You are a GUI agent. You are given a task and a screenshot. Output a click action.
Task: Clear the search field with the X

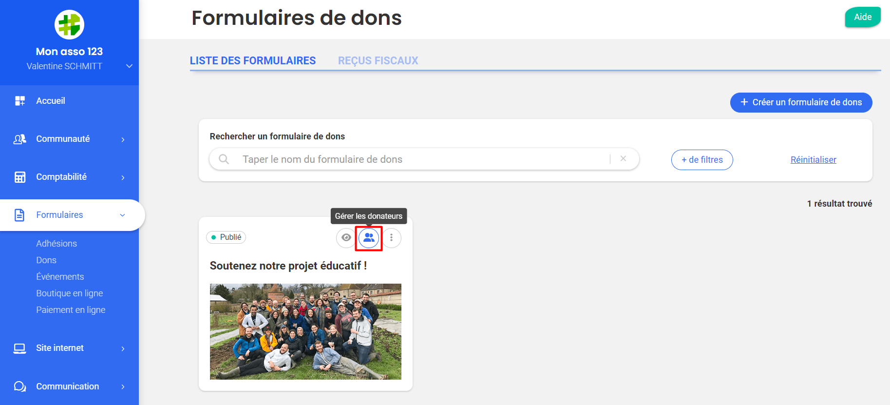[623, 159]
